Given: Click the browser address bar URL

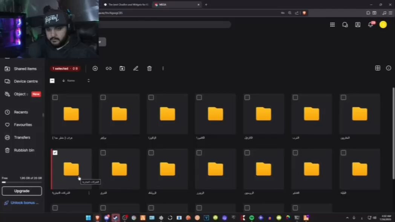Looking at the screenshot, I should tap(111, 13).
